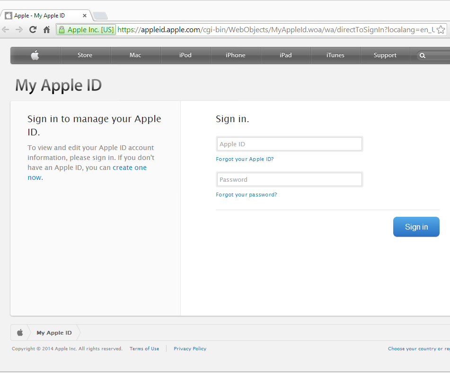
Task: Open a new browser tab
Action: pyautogui.click(x=100, y=16)
